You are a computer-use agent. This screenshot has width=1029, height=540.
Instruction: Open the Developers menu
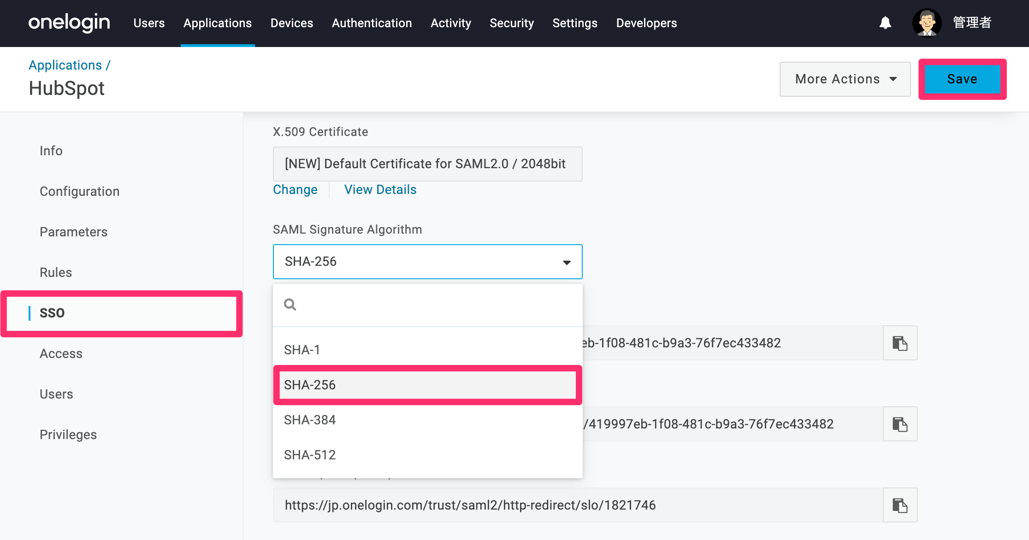point(647,23)
